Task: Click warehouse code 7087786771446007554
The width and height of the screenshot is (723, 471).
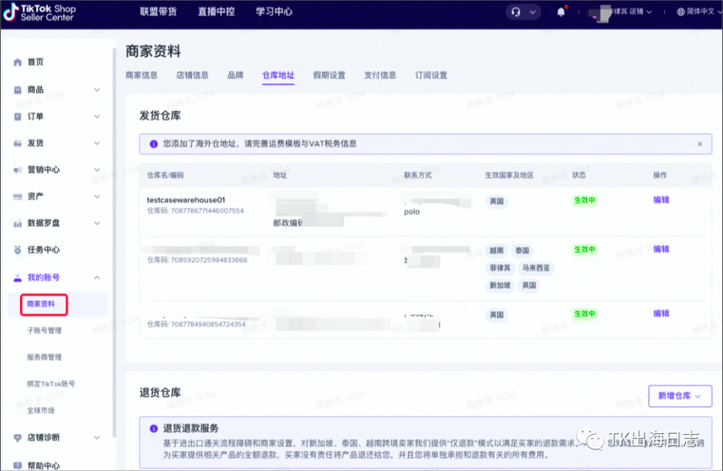Action: (195, 211)
